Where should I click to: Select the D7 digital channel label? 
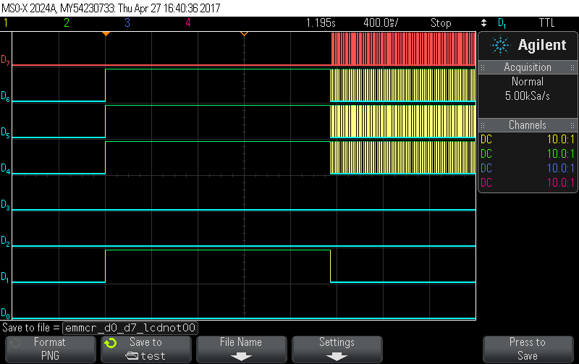coord(5,60)
